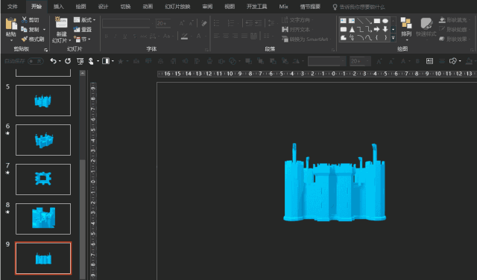Image resolution: width=477 pixels, height=280 pixels.
Task: Select the Rectangle shape
Action: [377, 21]
